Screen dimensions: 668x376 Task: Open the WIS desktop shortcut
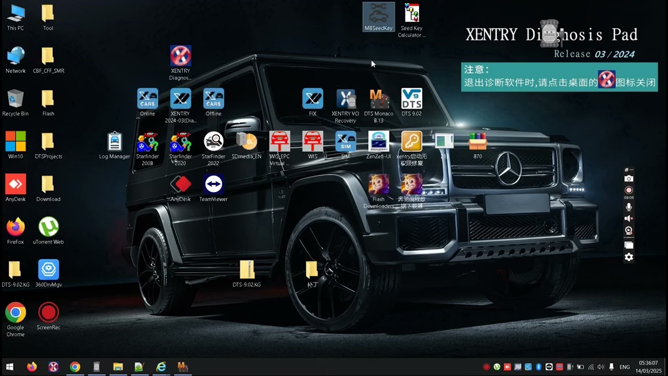pyautogui.click(x=313, y=145)
